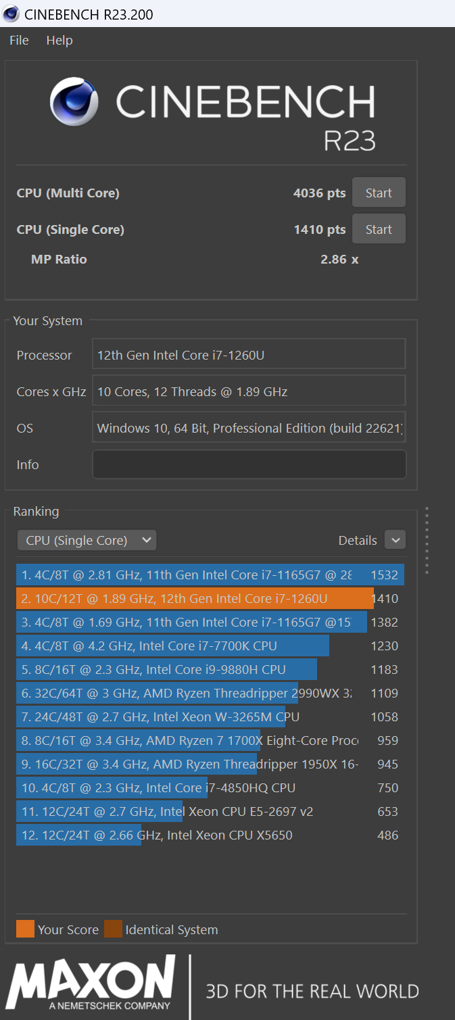Click the 4036 pts multi core score
This screenshot has width=455, height=1020.
click(319, 193)
